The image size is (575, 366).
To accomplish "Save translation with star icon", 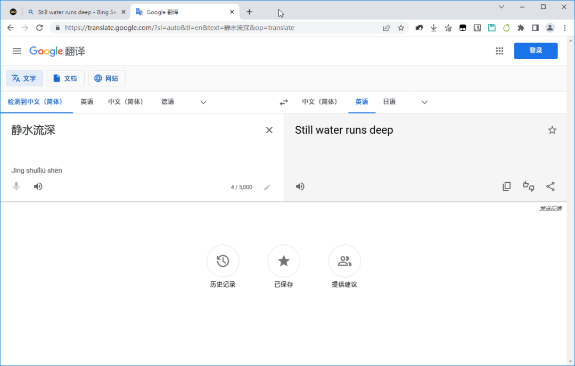I will tap(552, 130).
